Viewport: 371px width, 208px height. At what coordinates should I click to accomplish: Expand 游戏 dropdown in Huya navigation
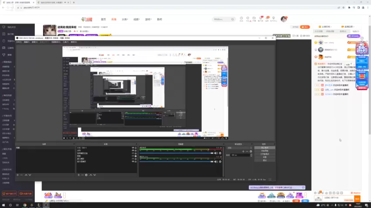[x=148, y=19]
